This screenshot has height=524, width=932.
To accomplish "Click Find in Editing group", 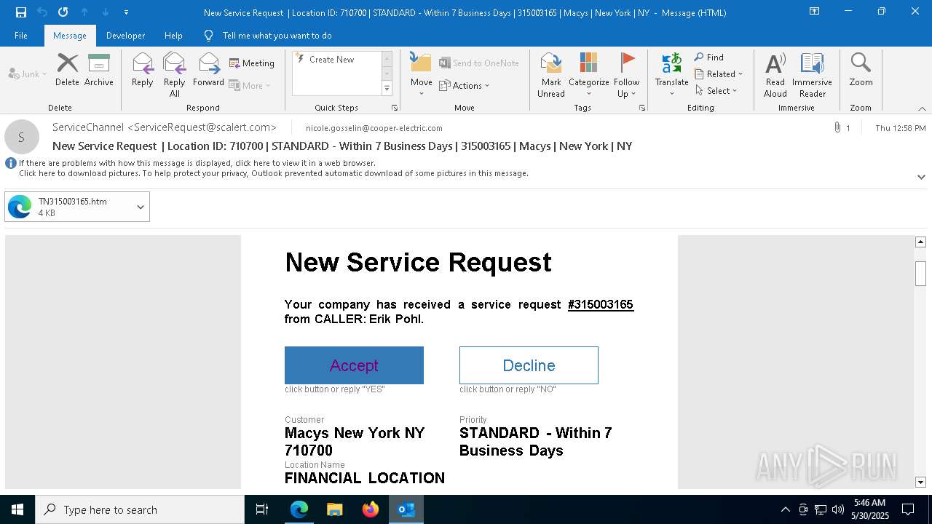I will coord(709,57).
